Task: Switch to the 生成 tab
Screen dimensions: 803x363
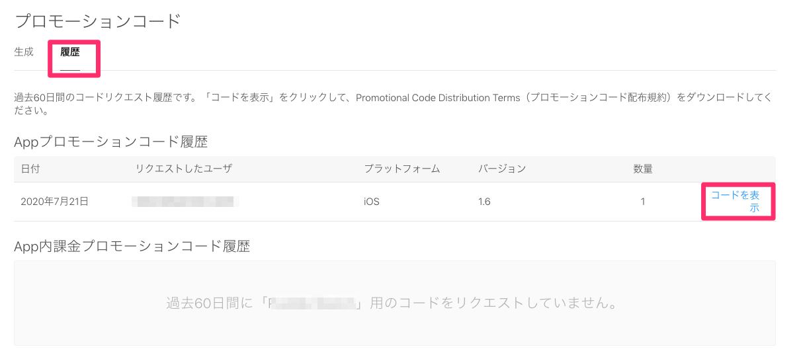Action: 24,52
